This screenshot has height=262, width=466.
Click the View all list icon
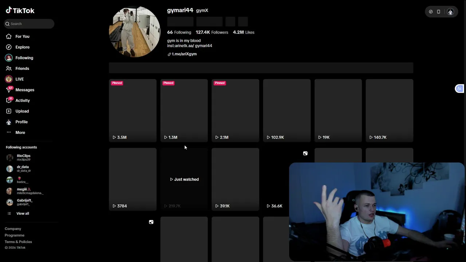pyautogui.click(x=9, y=214)
